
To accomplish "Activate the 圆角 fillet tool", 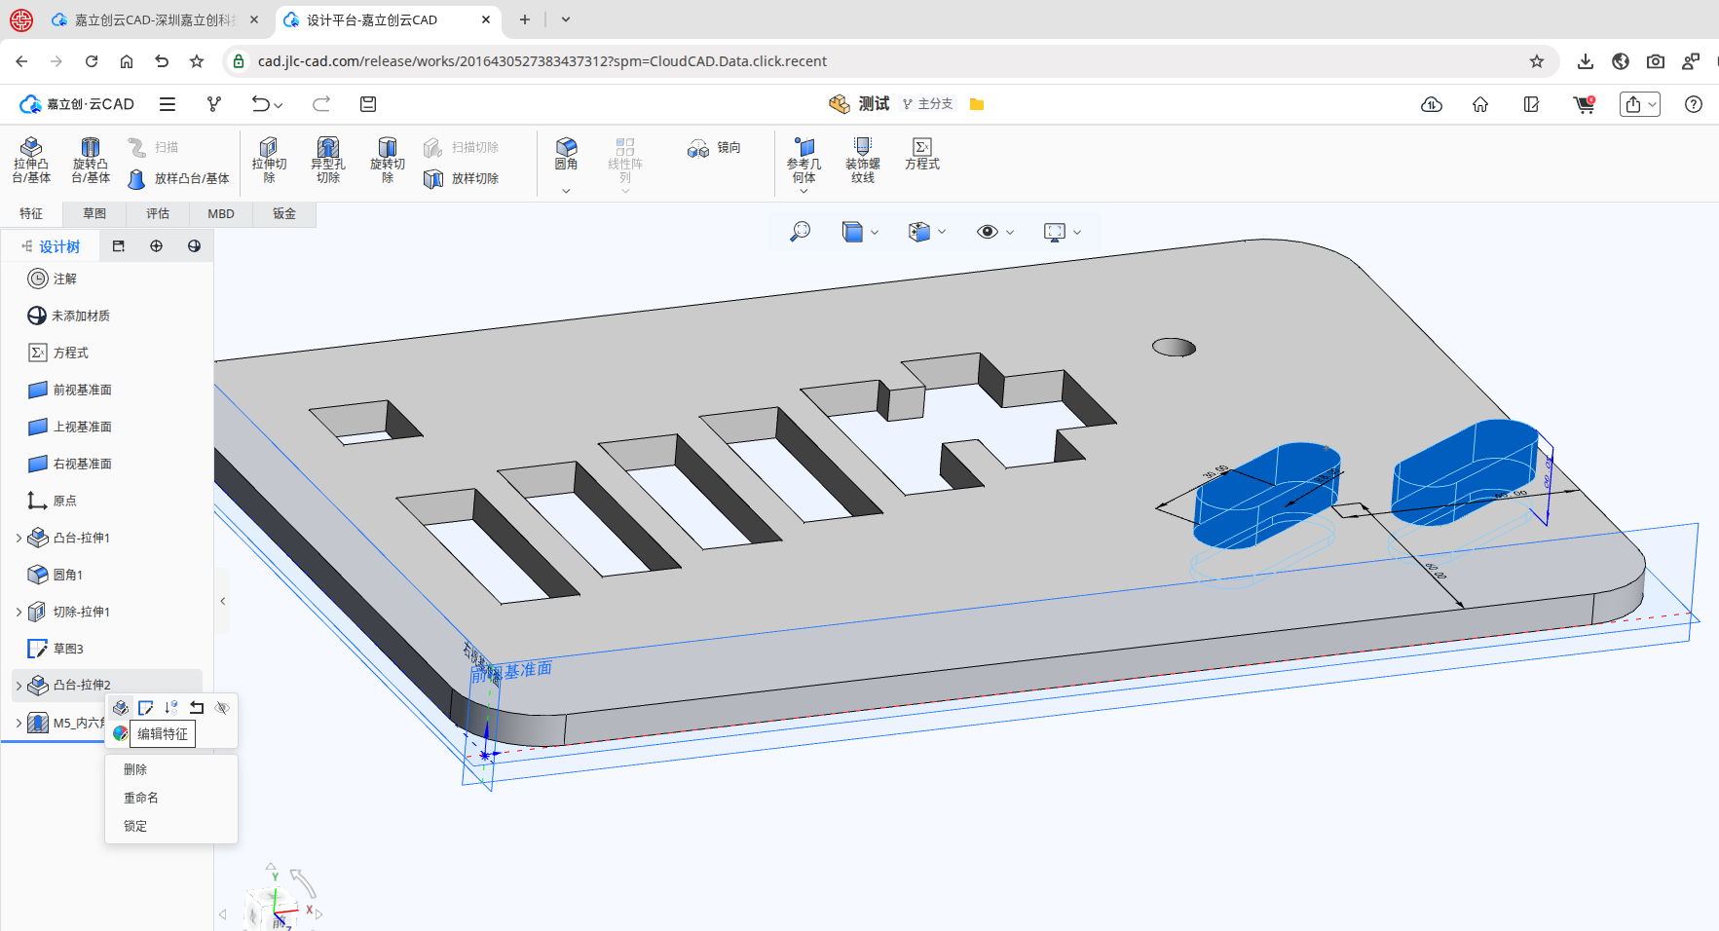I will (566, 154).
